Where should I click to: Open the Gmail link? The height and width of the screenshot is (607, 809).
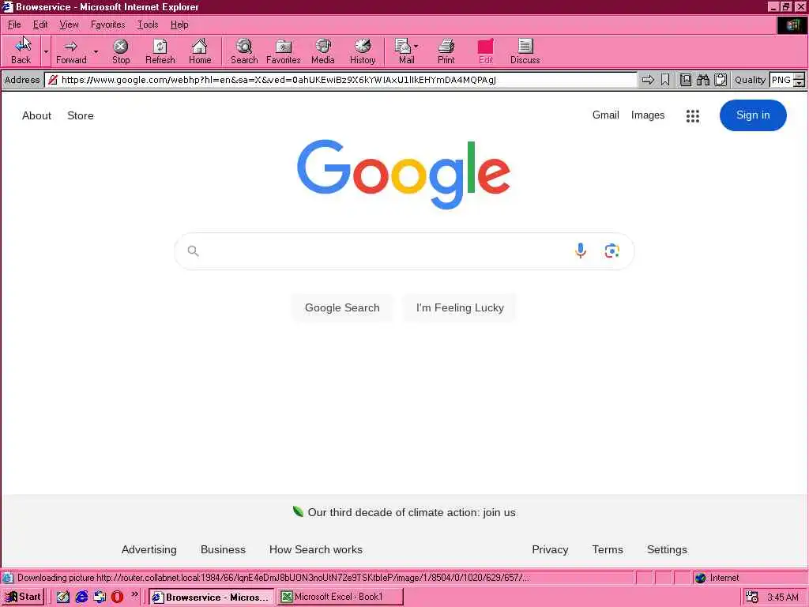pos(605,115)
